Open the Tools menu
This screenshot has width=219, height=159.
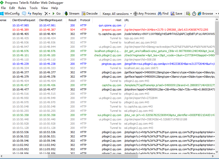(x=34, y=8)
